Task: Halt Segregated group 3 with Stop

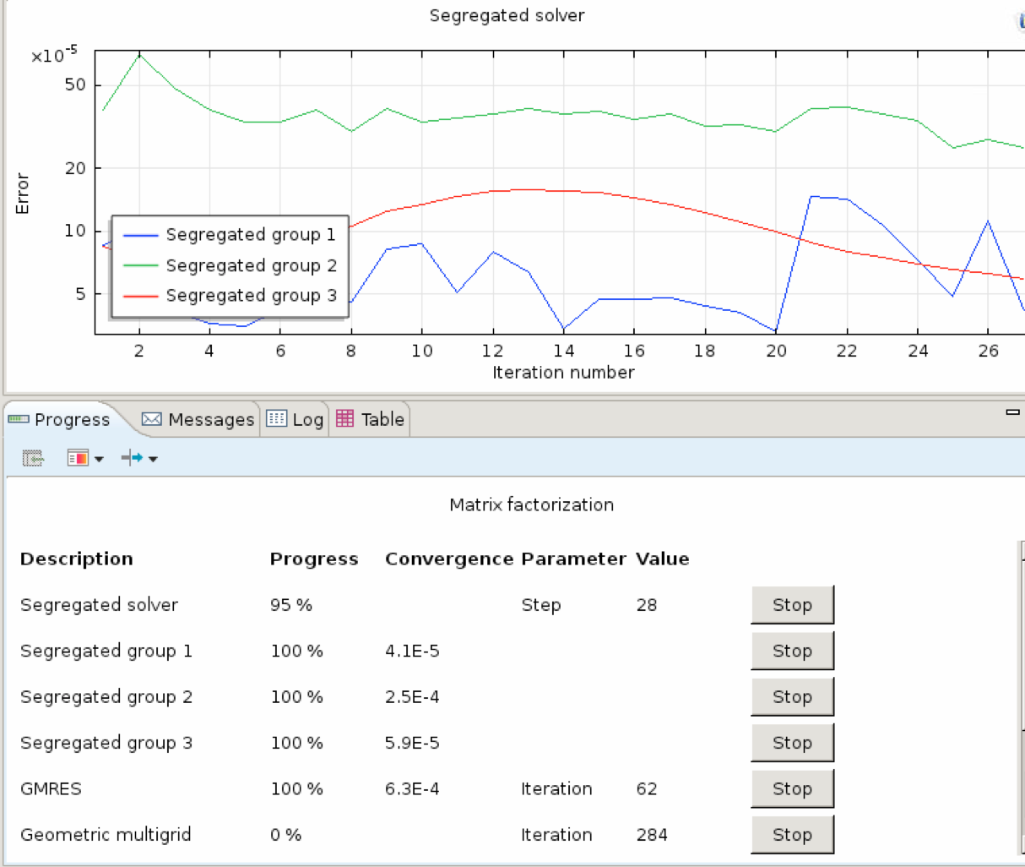Action: tap(792, 743)
